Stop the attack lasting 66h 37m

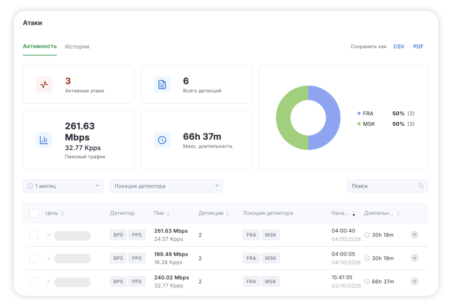[414, 281]
